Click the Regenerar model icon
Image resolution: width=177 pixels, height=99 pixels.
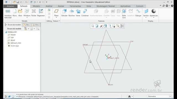pos(41,13)
